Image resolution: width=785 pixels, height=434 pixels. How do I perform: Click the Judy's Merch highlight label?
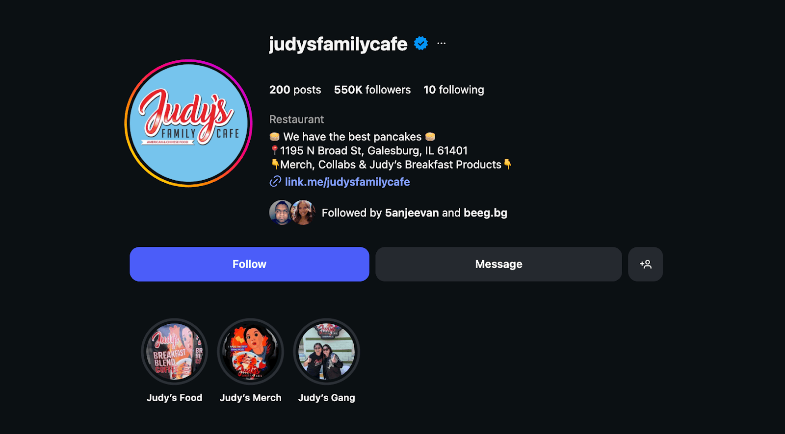250,398
